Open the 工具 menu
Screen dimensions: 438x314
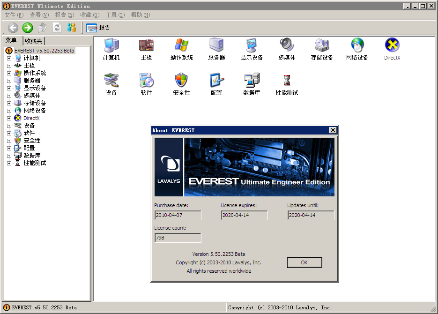[x=115, y=15]
